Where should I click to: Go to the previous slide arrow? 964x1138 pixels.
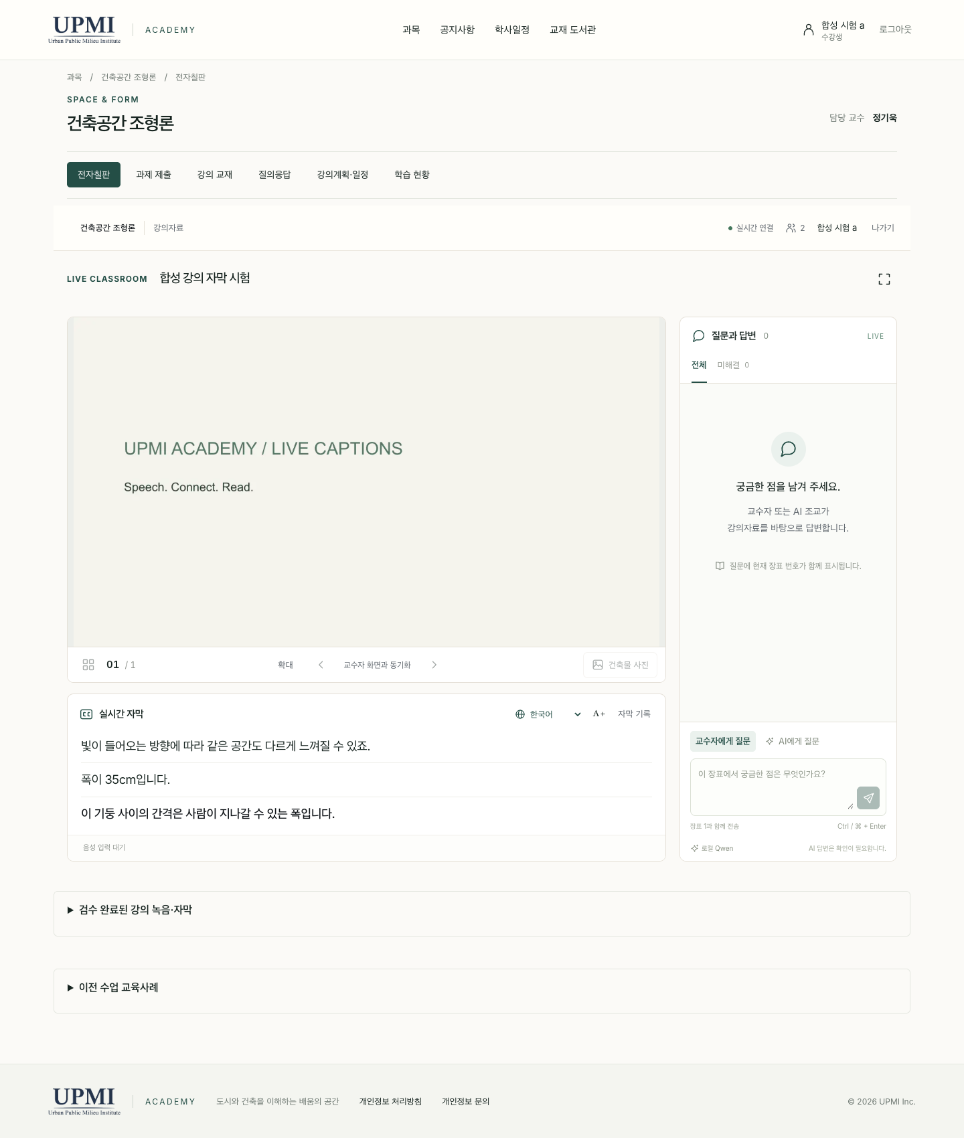[x=321, y=665]
